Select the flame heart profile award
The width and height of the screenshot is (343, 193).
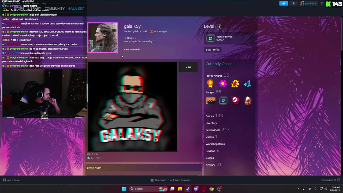click(x=235, y=84)
